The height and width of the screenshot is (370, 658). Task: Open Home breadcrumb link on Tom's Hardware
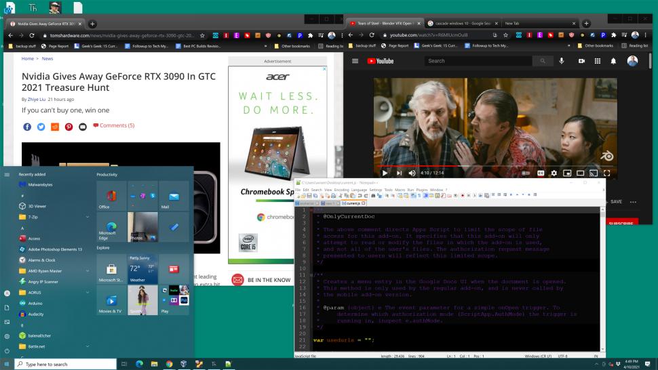(x=28, y=59)
